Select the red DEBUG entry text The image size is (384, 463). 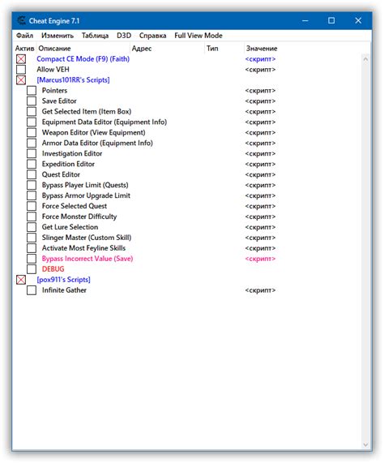pos(53,269)
